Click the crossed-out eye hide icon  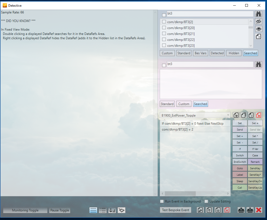pos(258,21)
